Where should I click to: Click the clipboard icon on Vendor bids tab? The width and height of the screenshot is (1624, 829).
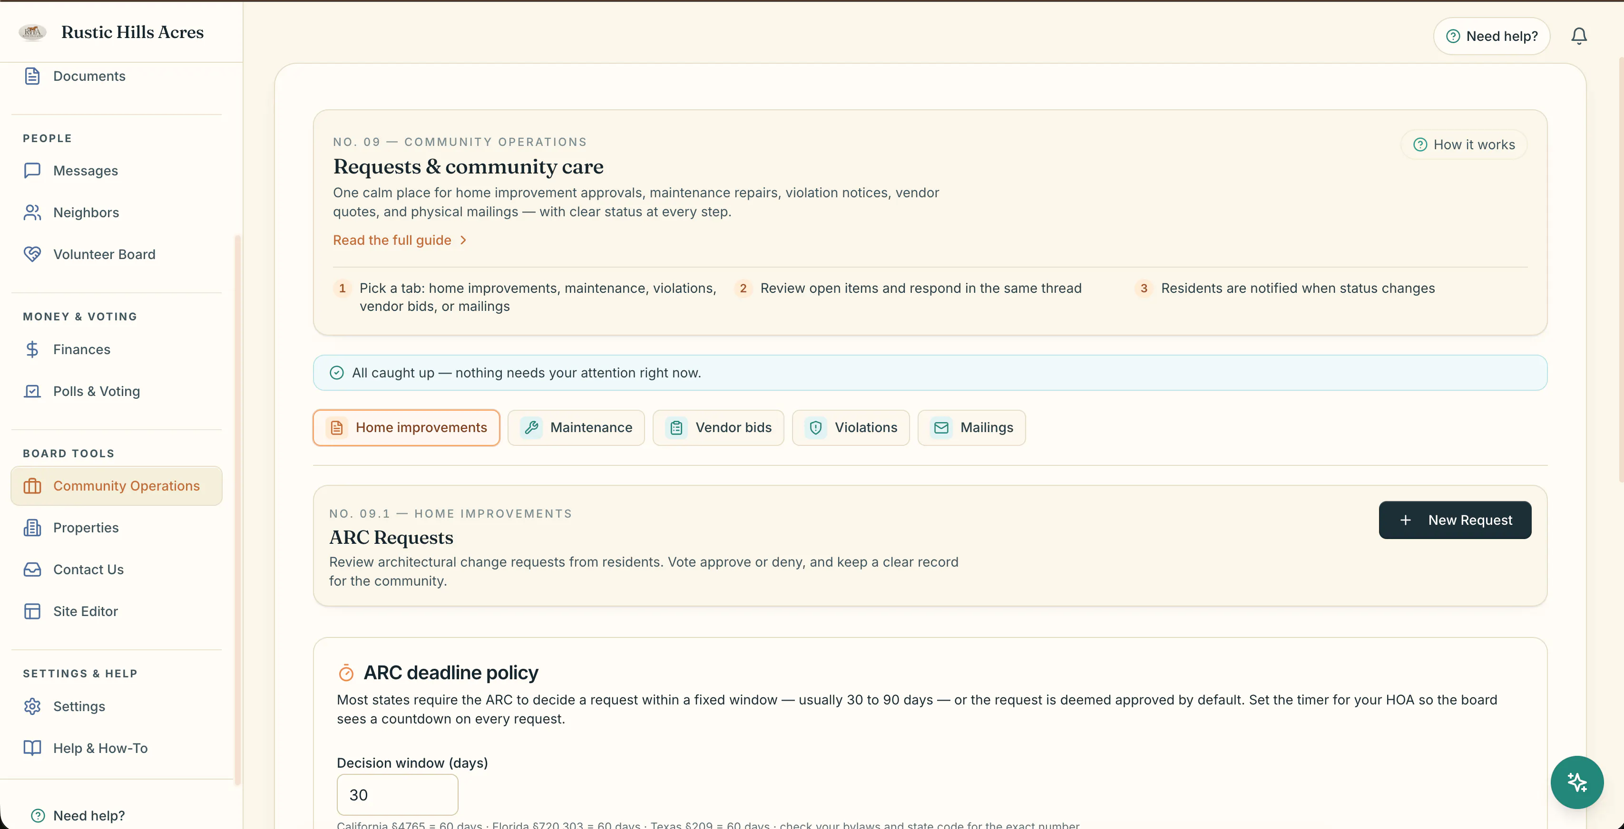pyautogui.click(x=676, y=428)
